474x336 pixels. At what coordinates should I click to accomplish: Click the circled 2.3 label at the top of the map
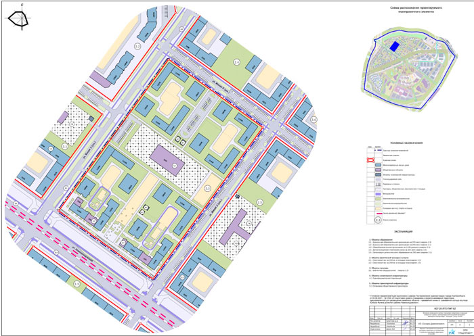coord(137,46)
